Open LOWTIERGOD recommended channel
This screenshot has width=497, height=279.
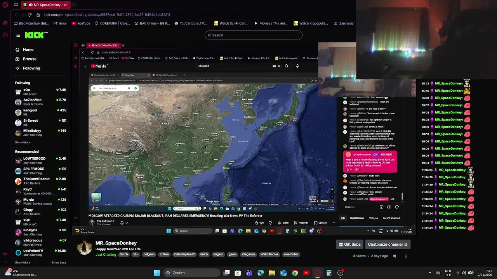[40, 160]
